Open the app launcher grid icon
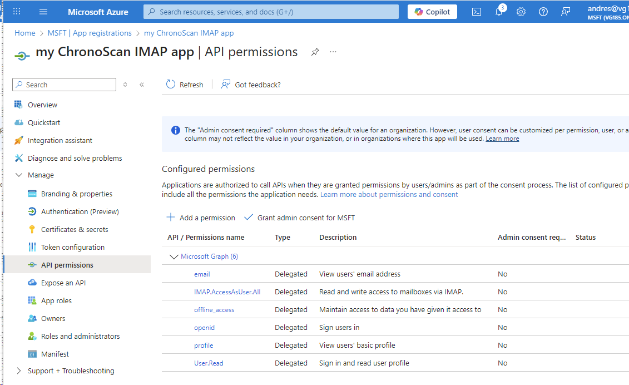Screen dimensions: 629x385 [x=17, y=12]
